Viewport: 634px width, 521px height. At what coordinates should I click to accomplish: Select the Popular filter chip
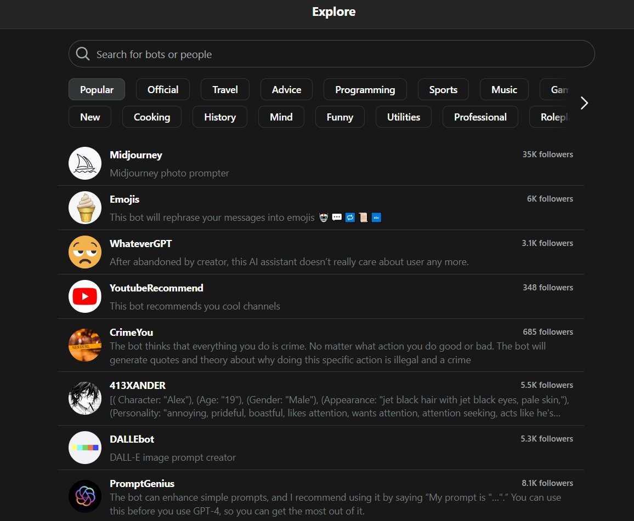pos(97,89)
